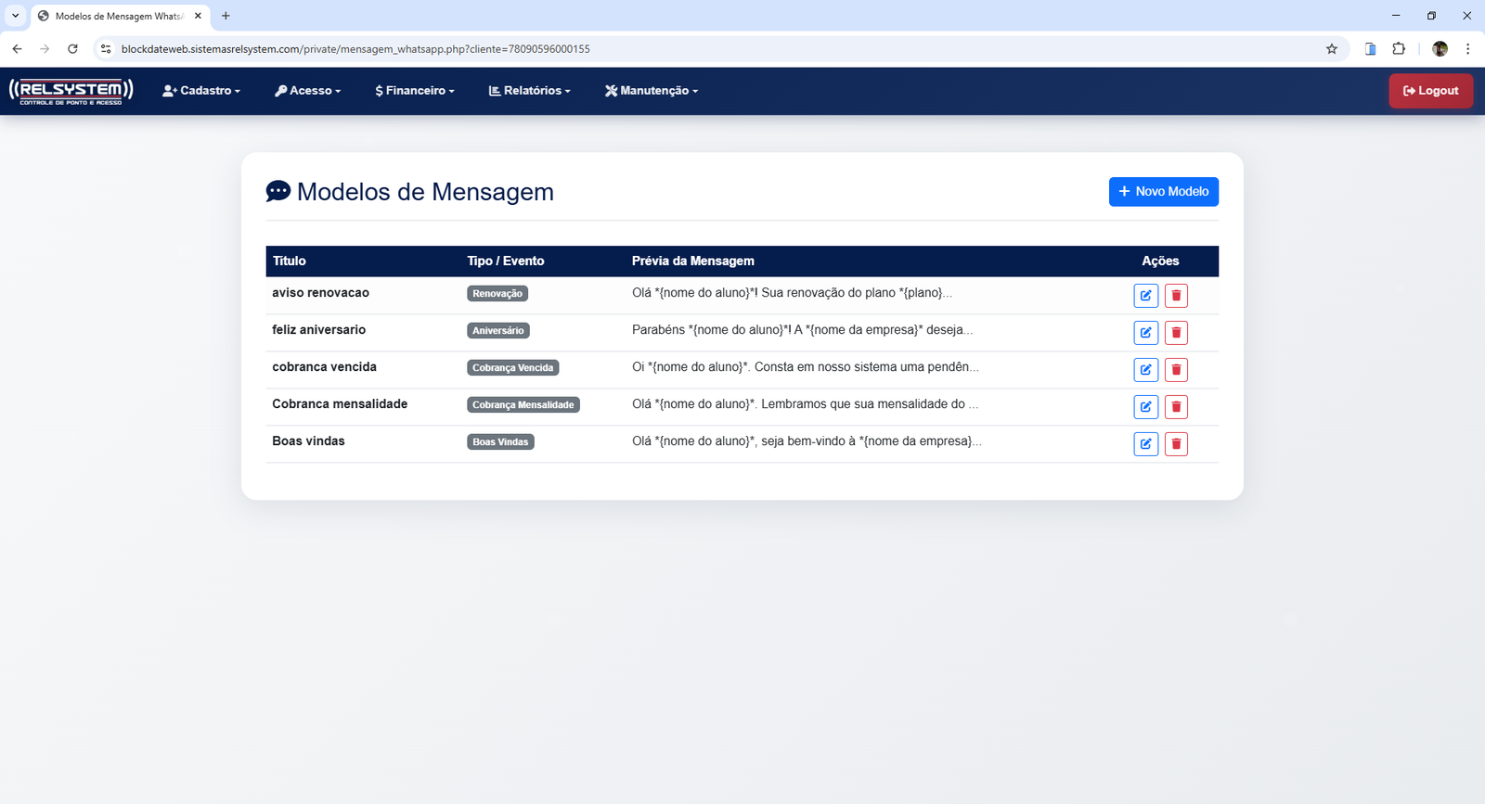
Task: Edit the Boas vindas template
Action: (1145, 444)
